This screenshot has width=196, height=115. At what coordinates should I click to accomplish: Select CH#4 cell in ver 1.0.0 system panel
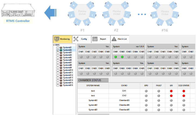coord(135,52)
